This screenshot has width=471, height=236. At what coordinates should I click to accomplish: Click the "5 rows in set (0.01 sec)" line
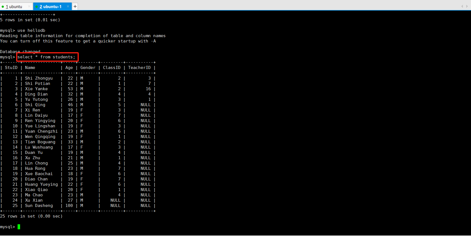click(30, 20)
